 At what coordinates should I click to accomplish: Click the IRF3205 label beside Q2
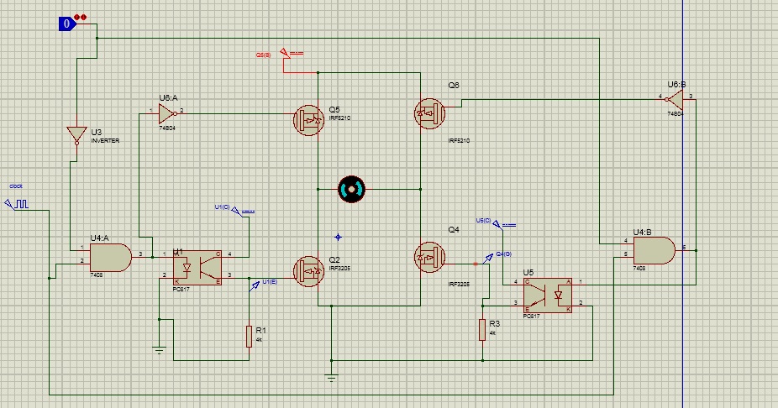pos(339,268)
